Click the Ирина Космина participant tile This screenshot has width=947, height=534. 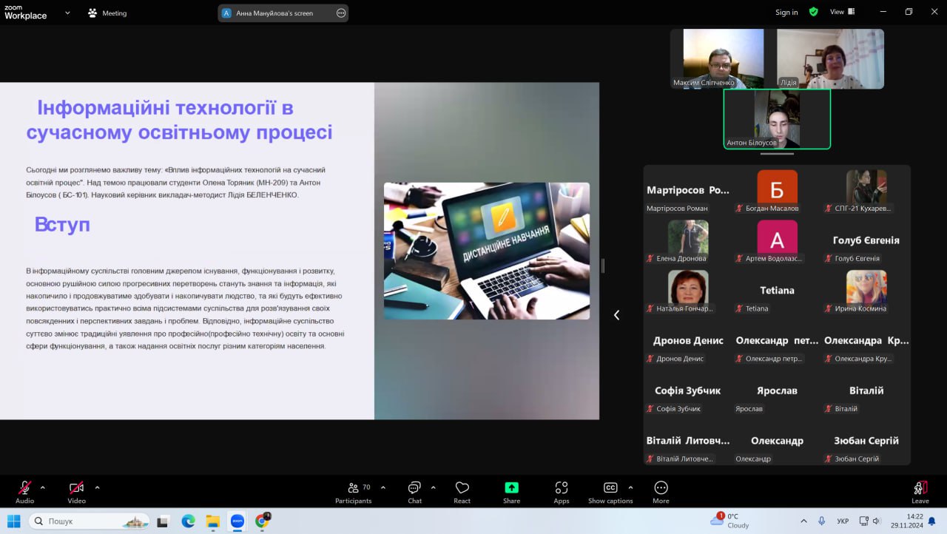click(866, 291)
